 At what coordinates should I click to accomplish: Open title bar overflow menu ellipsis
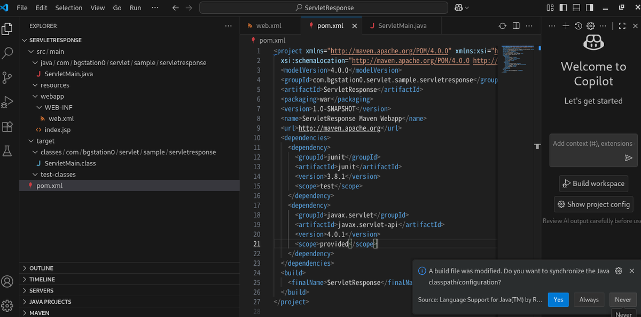155,8
